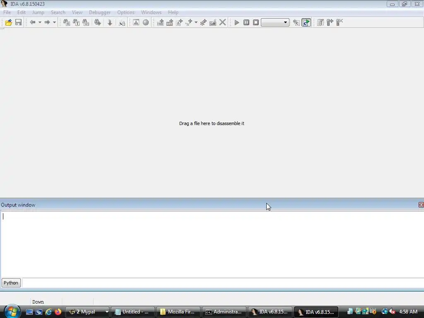Open the Edit menu
Viewport: 424px width, 318px height.
pos(22,12)
